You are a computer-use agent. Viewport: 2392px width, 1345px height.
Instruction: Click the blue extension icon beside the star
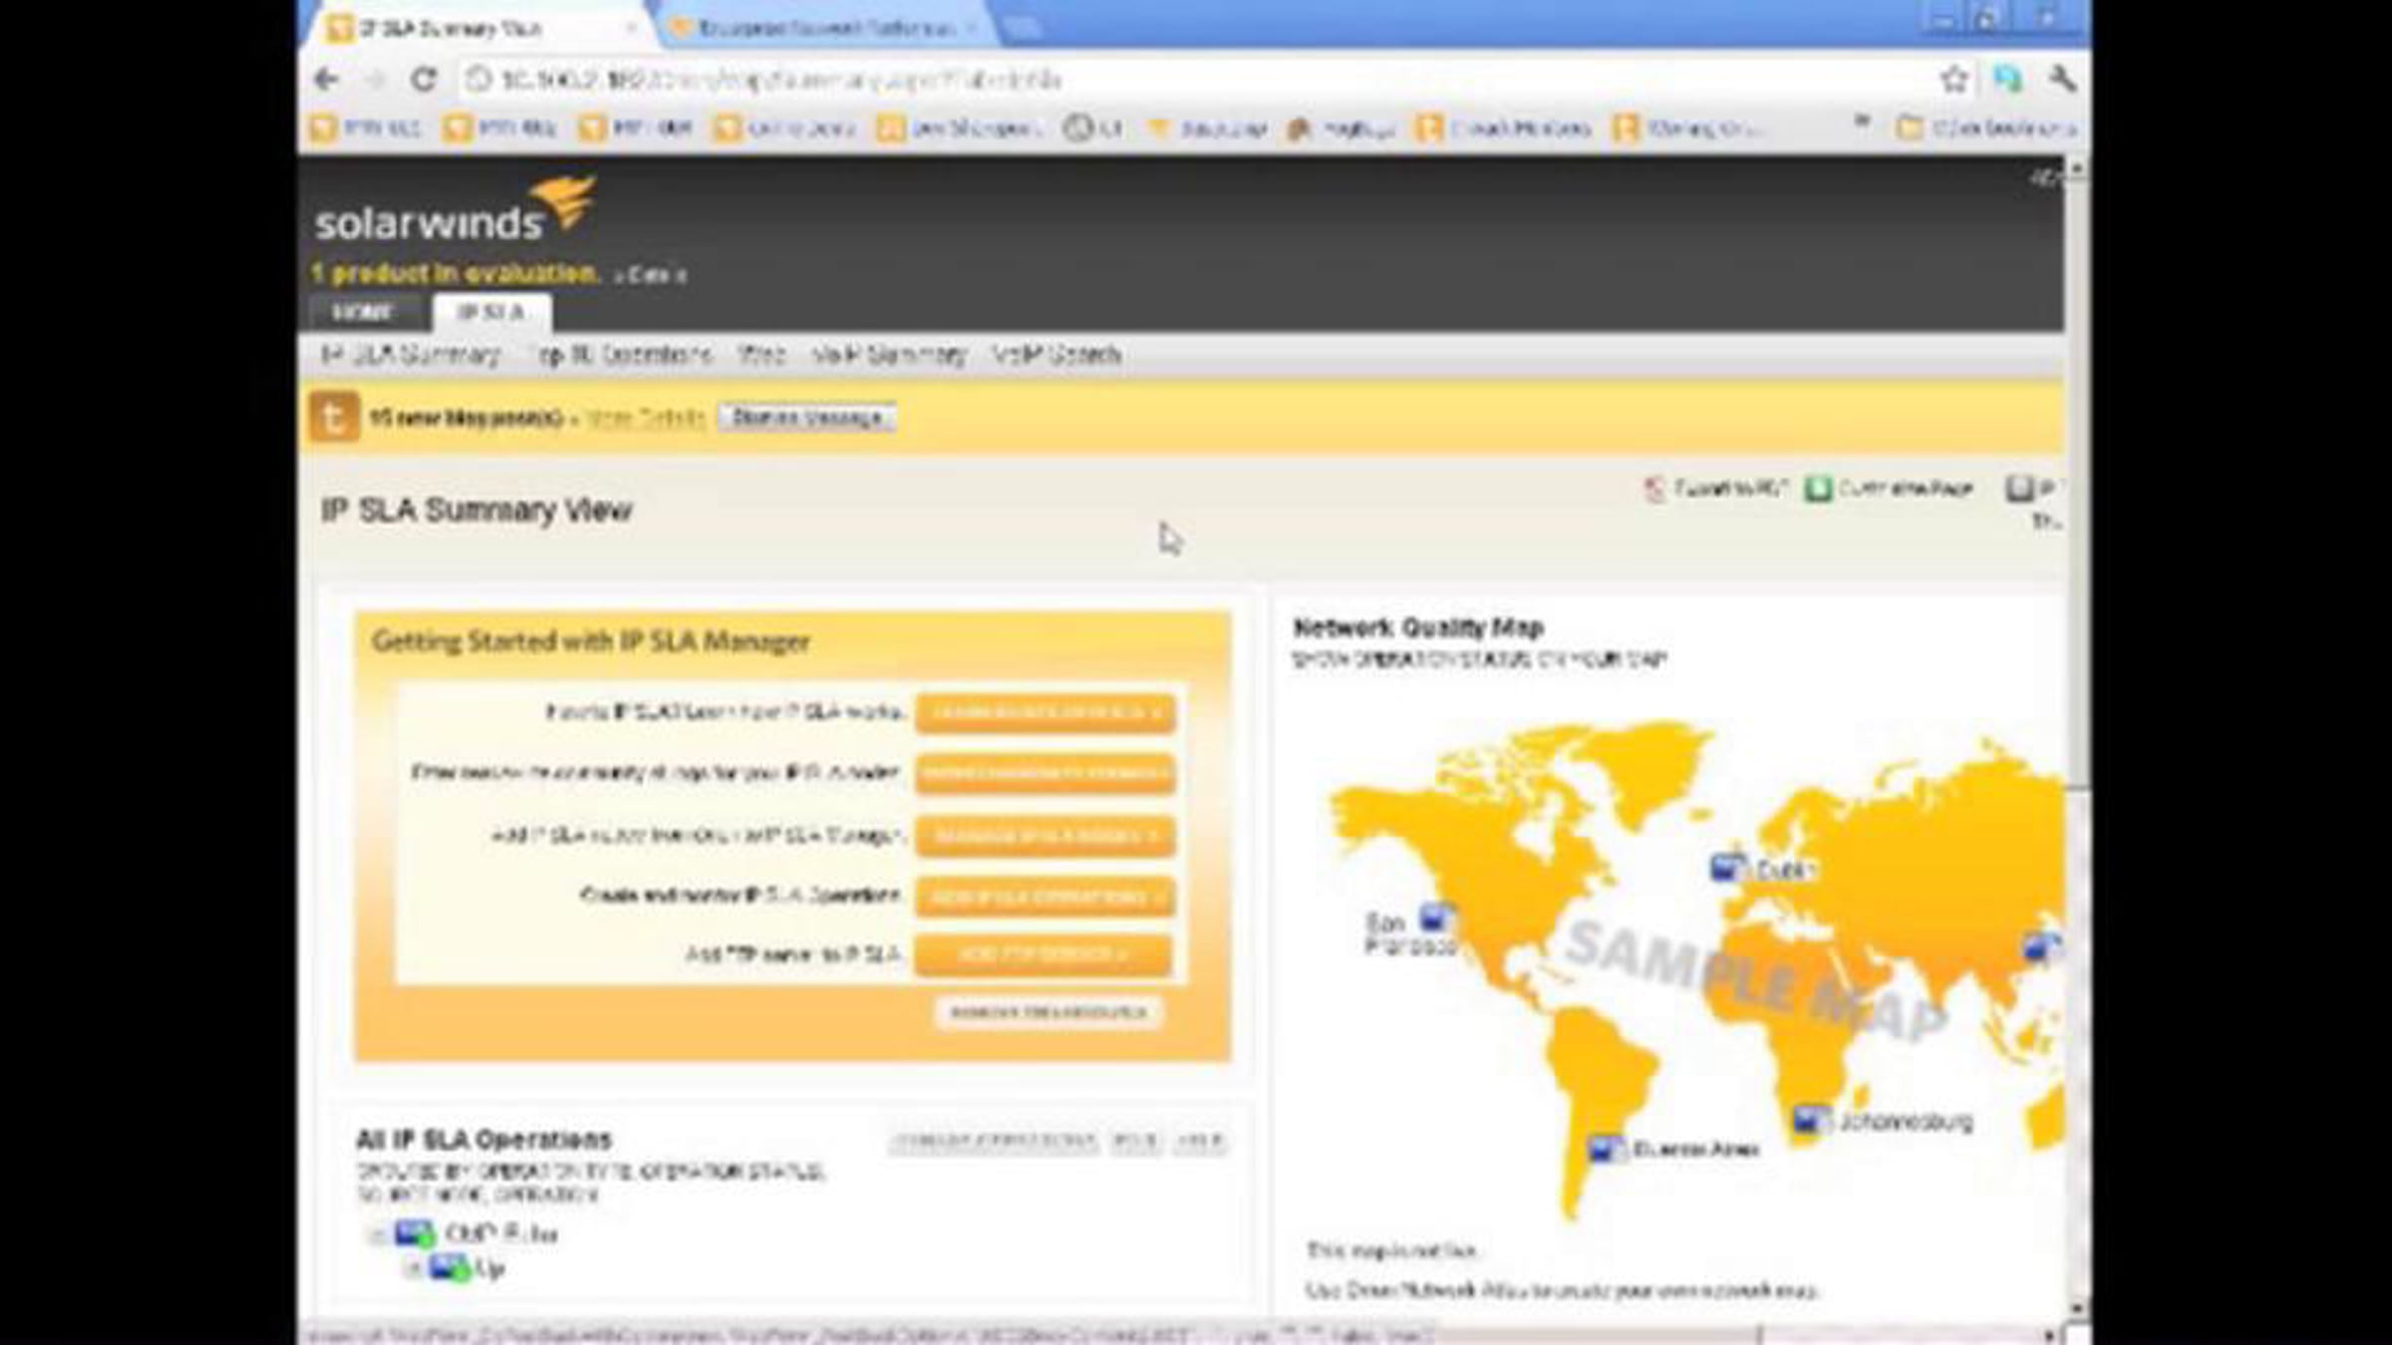(x=2007, y=79)
